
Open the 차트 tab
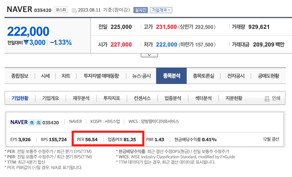pyautogui.click(x=66, y=76)
